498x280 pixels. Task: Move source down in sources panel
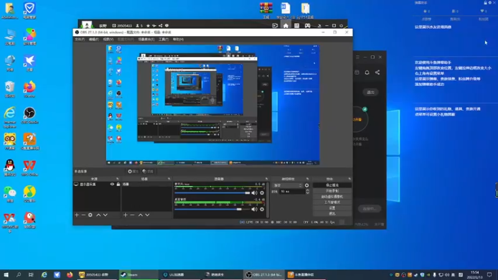tap(105, 215)
